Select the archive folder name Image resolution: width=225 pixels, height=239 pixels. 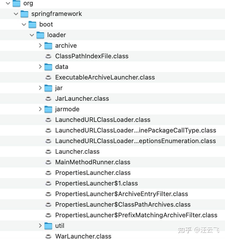(66, 46)
